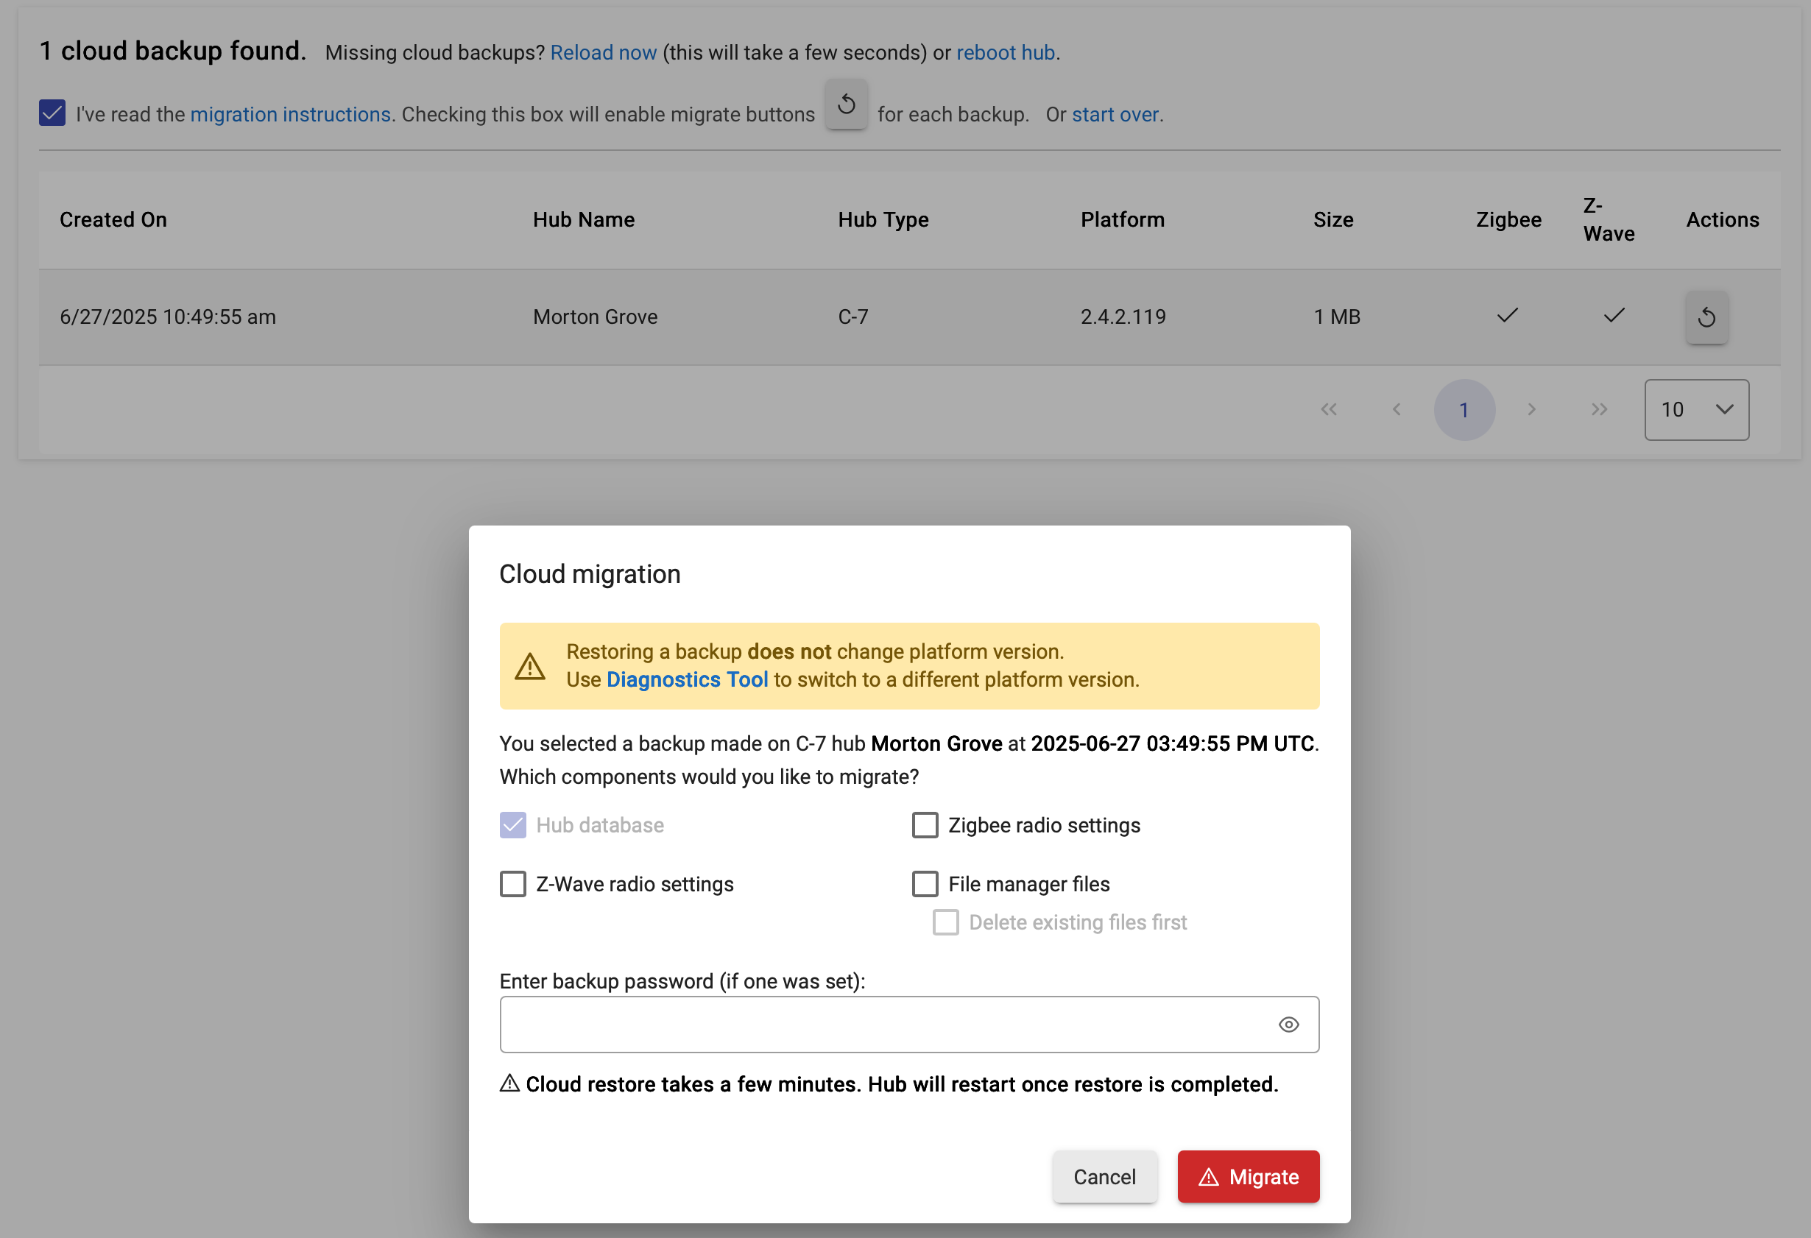This screenshot has height=1238, width=1811.
Task: Open the Diagnostics Tool link
Action: (687, 679)
